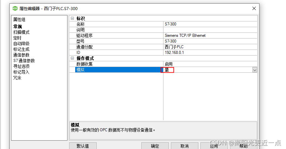The height and width of the screenshot is (149, 286).
Task: Select the 自动降级 property group
Action: click(x=21, y=44)
